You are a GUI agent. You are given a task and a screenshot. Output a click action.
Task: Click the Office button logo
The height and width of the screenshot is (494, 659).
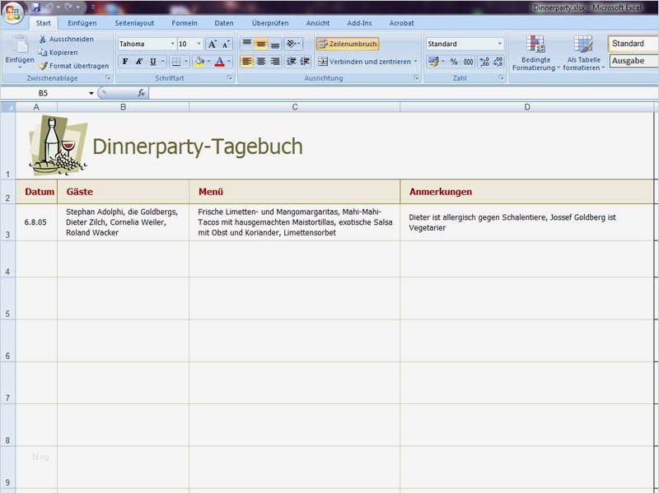(13, 13)
